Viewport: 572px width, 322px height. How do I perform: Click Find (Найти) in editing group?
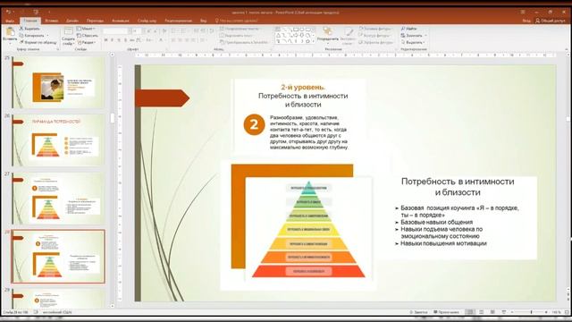point(409,28)
